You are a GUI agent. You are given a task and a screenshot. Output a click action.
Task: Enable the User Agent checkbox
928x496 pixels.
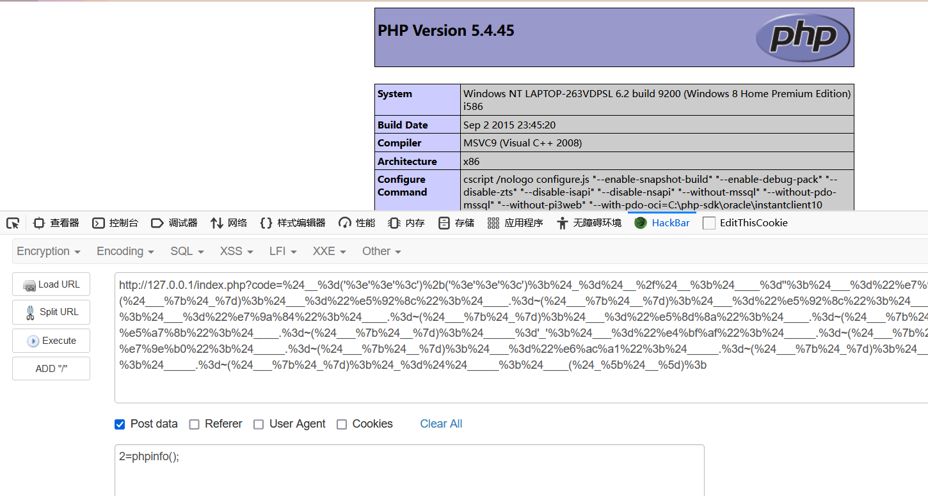tap(259, 424)
